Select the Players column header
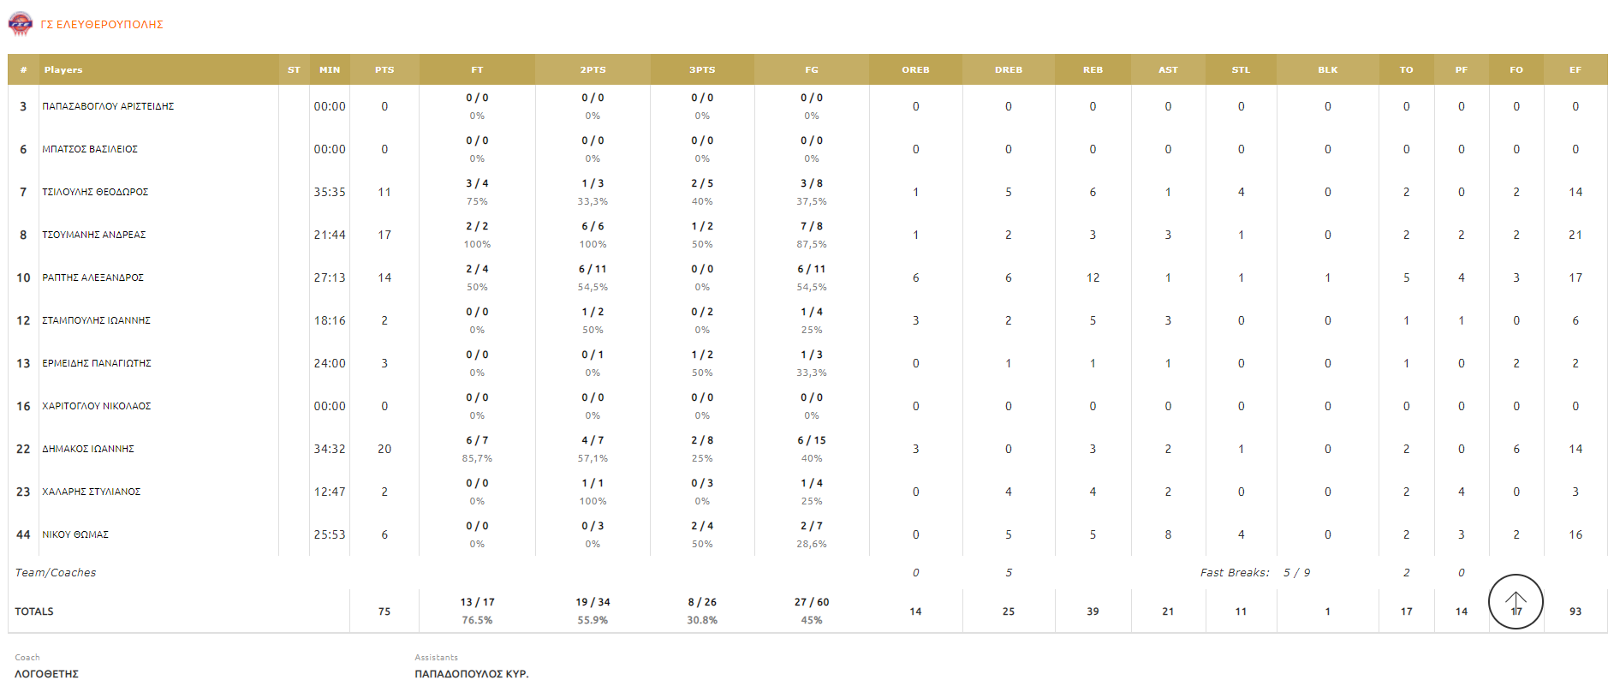Viewport: 1614px width, 698px height. pyautogui.click(x=63, y=70)
